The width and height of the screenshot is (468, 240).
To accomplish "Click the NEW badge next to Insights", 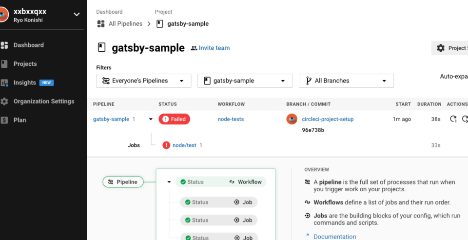I will (x=47, y=83).
